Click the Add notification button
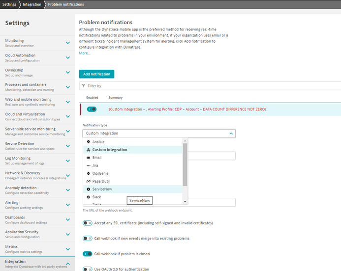The image size is (341, 271). coord(96,74)
